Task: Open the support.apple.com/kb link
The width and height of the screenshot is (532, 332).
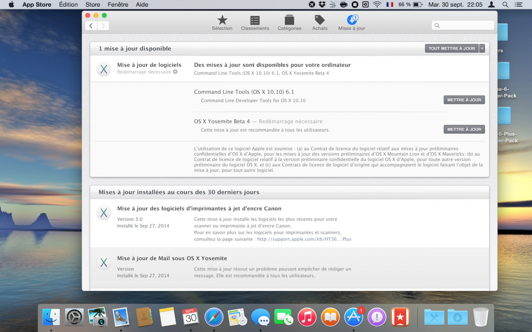Action: (x=298, y=239)
